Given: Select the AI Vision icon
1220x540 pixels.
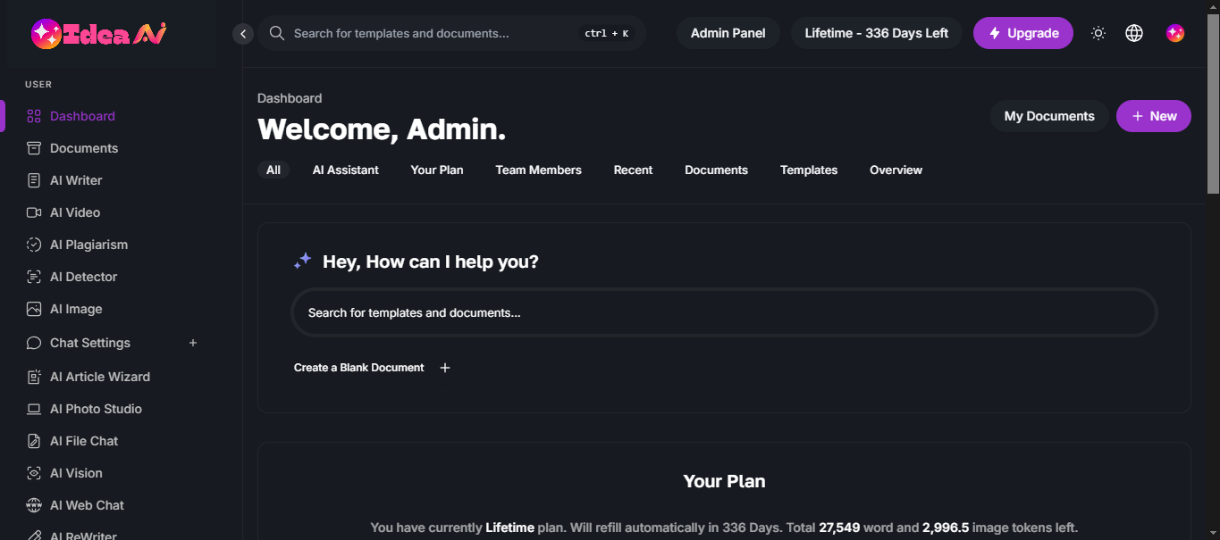Looking at the screenshot, I should coord(34,473).
